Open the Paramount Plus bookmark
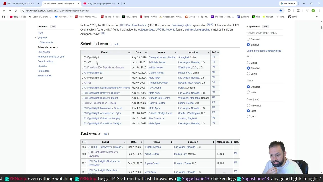Image resolution: width=323 pixels, height=182 pixels. click(x=64, y=17)
